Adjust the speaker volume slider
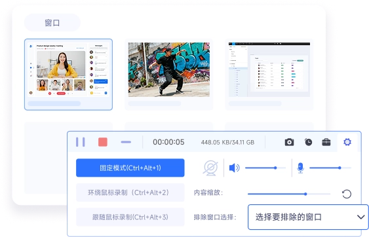This screenshot has width=369, height=237. [x=265, y=168]
